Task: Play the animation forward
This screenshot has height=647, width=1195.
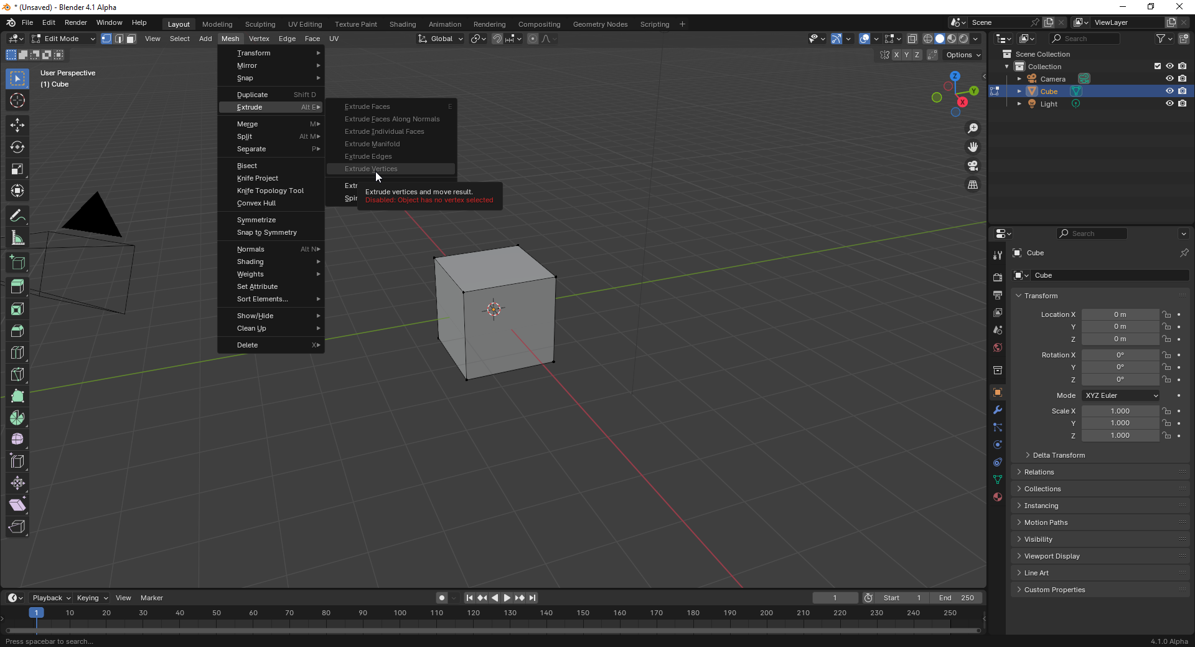Action: click(507, 598)
